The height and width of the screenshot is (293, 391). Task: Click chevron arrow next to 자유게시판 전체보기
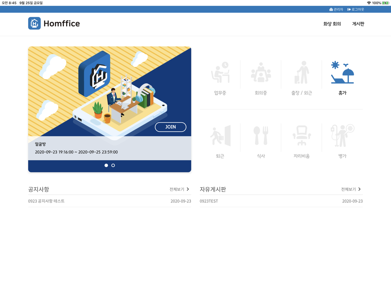tap(359, 189)
